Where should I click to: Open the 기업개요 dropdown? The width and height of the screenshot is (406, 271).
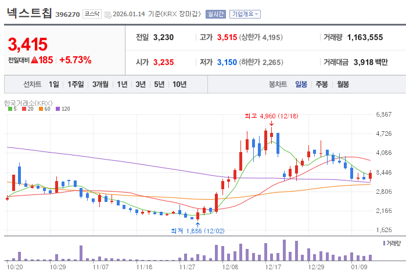click(x=245, y=14)
